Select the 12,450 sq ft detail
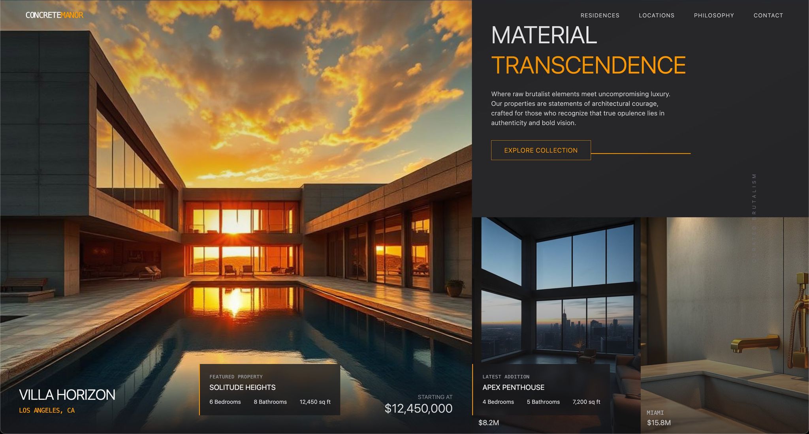The width and height of the screenshot is (809, 434). pyautogui.click(x=315, y=402)
